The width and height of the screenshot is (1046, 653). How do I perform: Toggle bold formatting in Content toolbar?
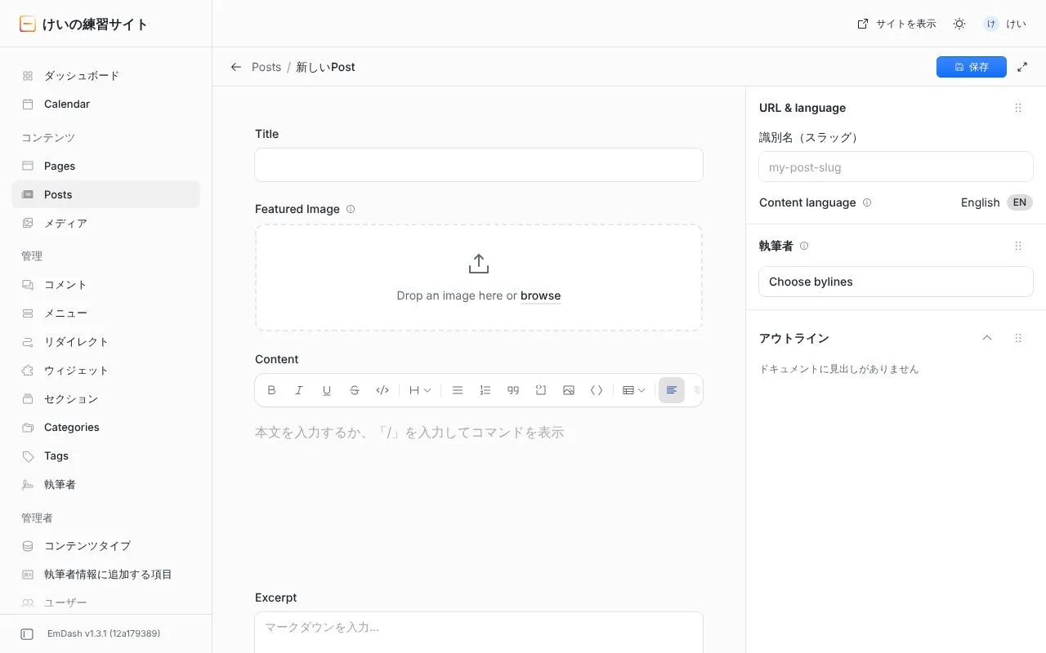tap(272, 390)
